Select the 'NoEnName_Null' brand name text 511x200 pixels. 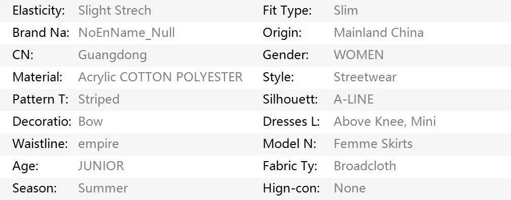(x=126, y=33)
